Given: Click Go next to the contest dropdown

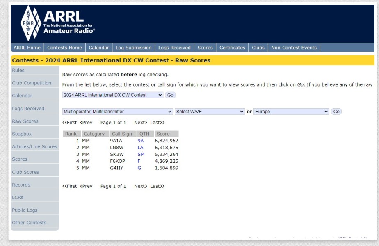Looking at the screenshot, I should (170, 95).
